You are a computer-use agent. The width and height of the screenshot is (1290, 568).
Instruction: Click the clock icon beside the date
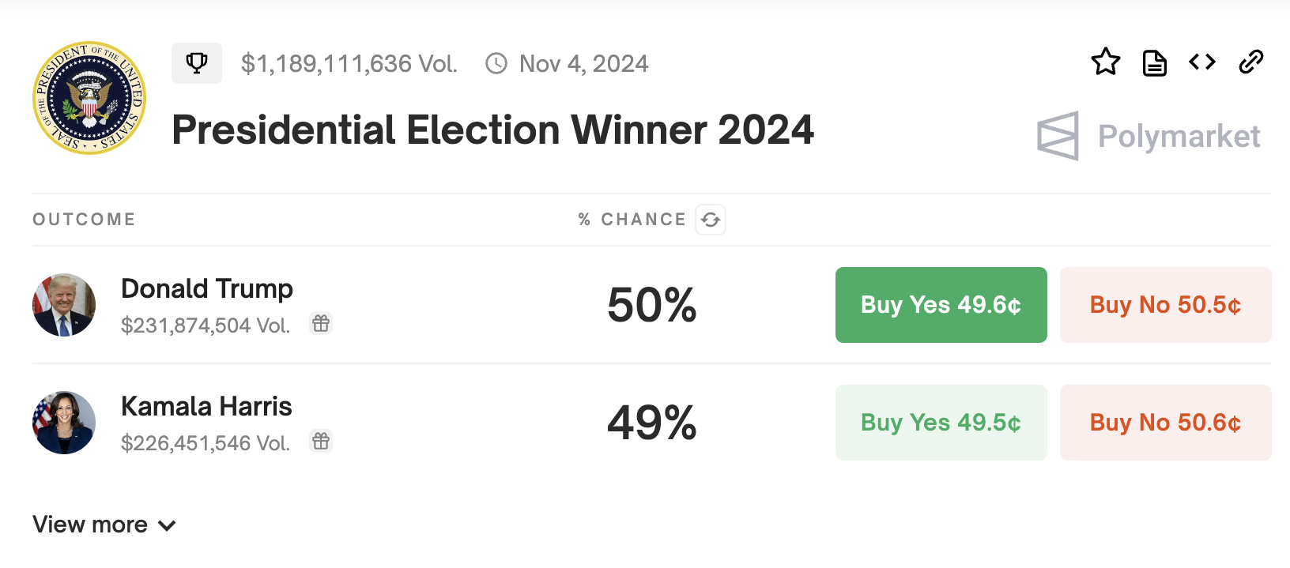(x=495, y=63)
